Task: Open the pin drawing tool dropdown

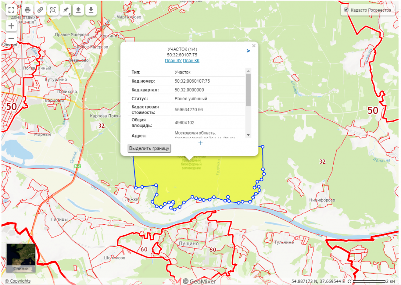Action: (66, 10)
